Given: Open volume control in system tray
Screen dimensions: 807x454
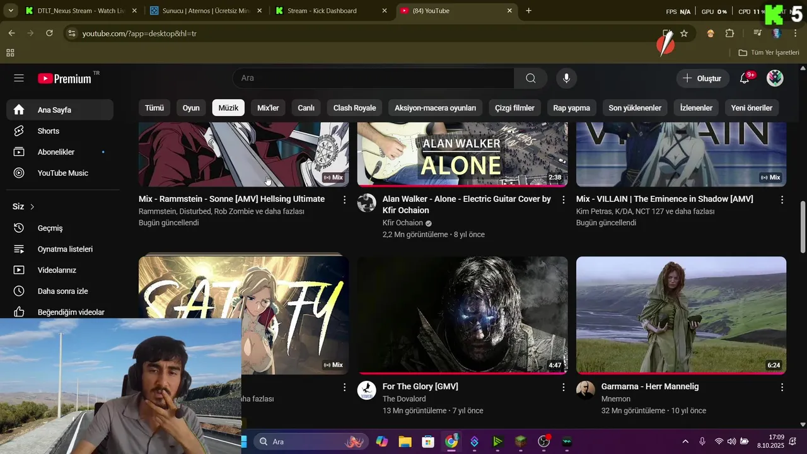Looking at the screenshot, I should click(731, 441).
